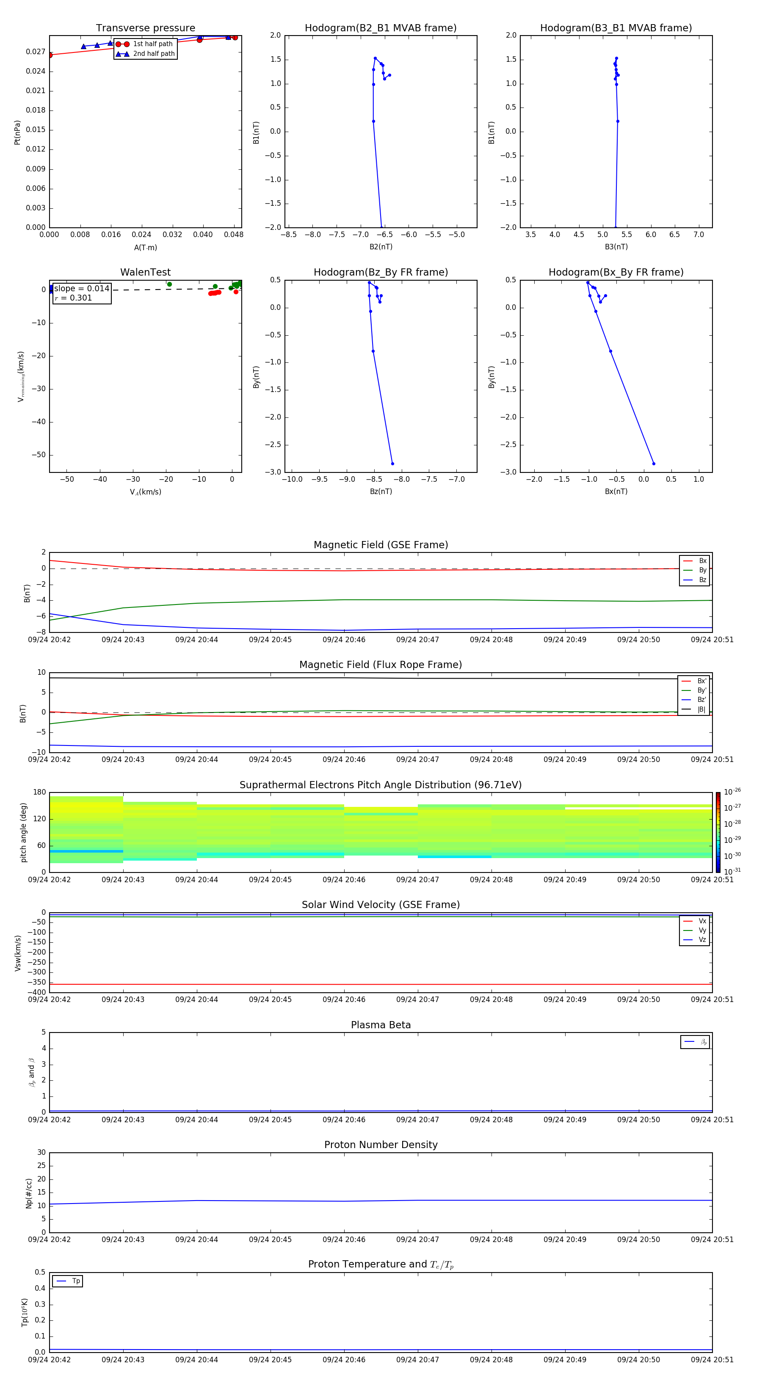Click By legend entry in GSE plot
The height and width of the screenshot is (1397, 762).
click(x=695, y=571)
